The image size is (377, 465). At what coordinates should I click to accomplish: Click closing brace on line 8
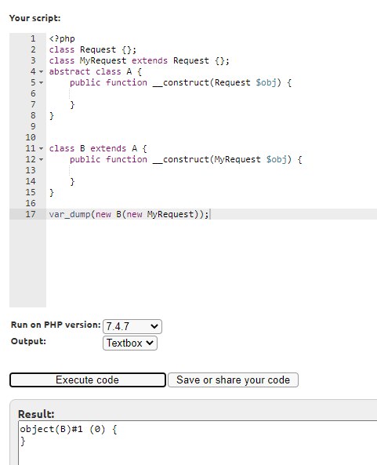pos(52,115)
